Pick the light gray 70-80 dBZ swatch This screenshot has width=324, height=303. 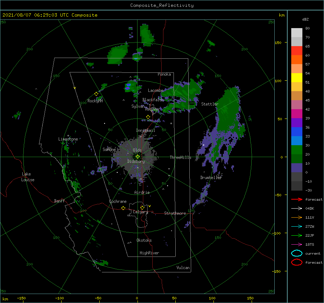click(x=297, y=32)
